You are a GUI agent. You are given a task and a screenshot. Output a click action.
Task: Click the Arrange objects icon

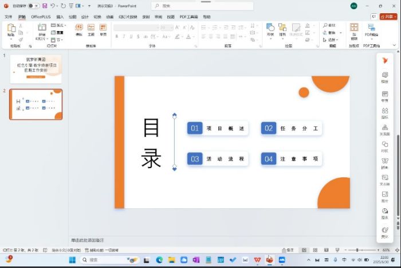pos(282,29)
